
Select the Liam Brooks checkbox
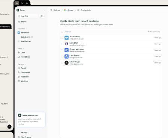click(62, 56)
